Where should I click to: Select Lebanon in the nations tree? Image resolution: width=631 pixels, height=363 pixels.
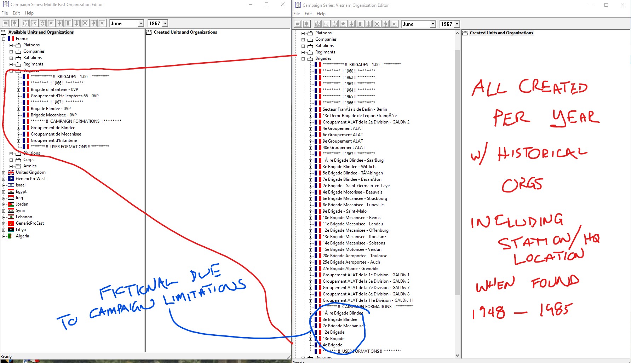[24, 217]
